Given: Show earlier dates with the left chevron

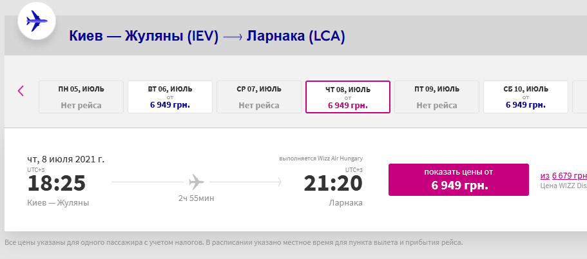Looking at the screenshot, I should (21, 91).
